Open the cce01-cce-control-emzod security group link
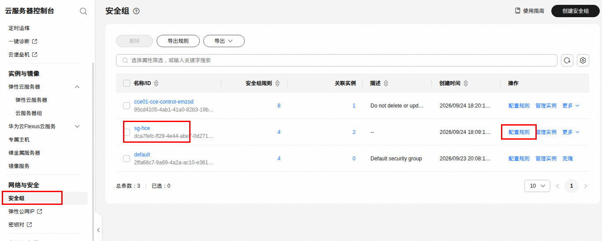602x241 pixels. pos(164,102)
